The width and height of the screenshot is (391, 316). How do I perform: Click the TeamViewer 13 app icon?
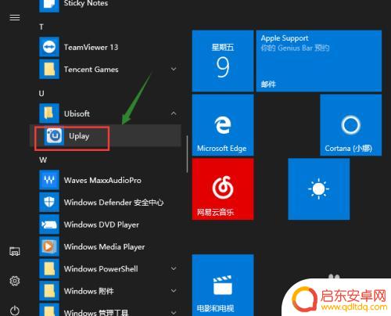[49, 47]
